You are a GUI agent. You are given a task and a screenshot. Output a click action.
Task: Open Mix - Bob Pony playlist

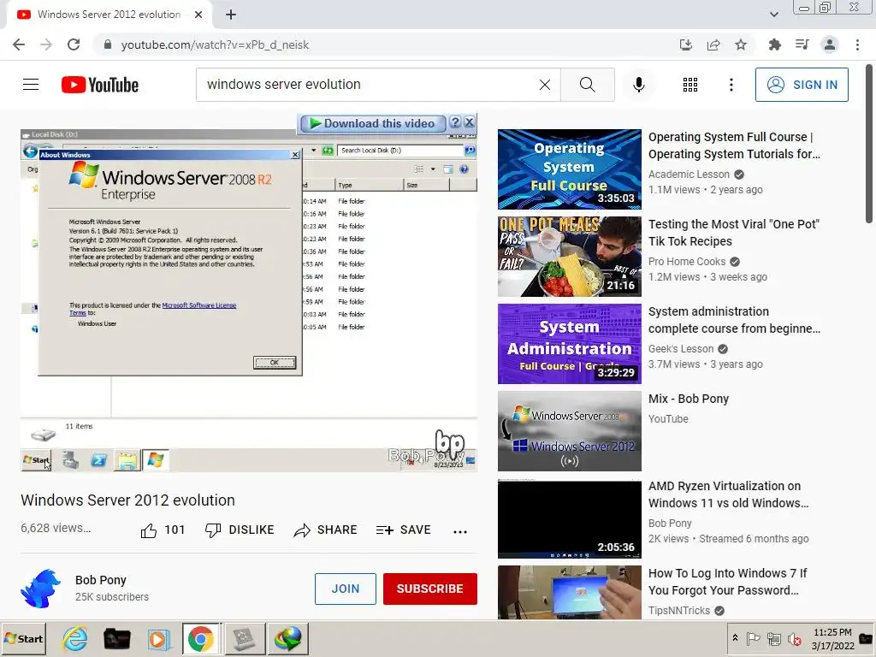click(689, 399)
